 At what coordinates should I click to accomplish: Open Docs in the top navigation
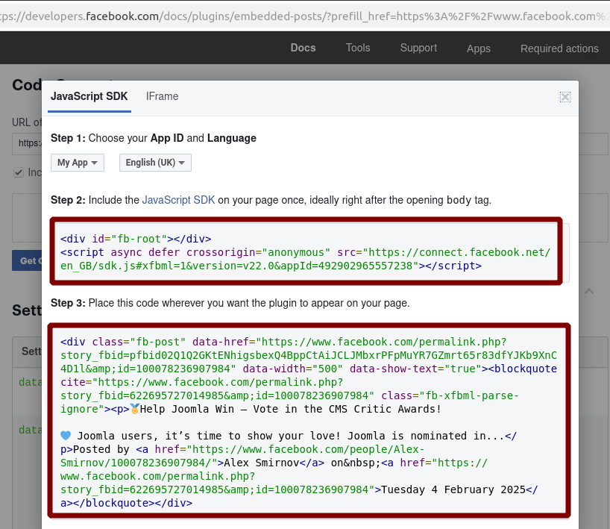tap(303, 48)
